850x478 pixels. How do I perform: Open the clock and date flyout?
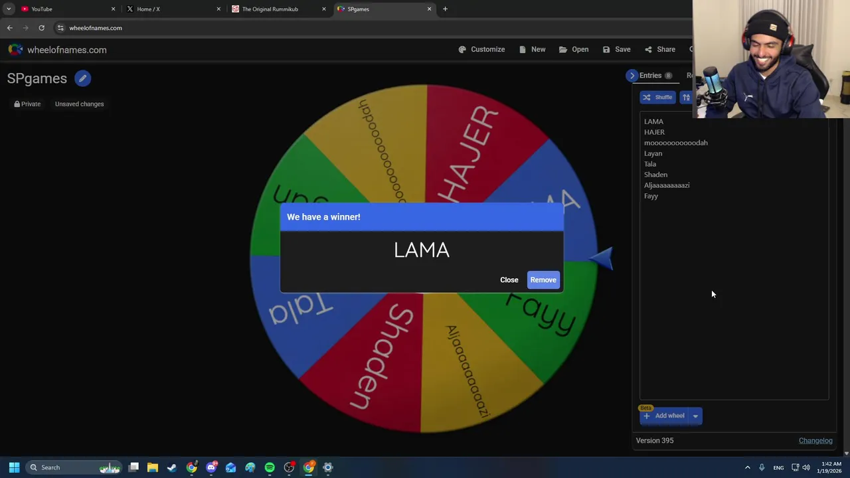click(x=830, y=467)
